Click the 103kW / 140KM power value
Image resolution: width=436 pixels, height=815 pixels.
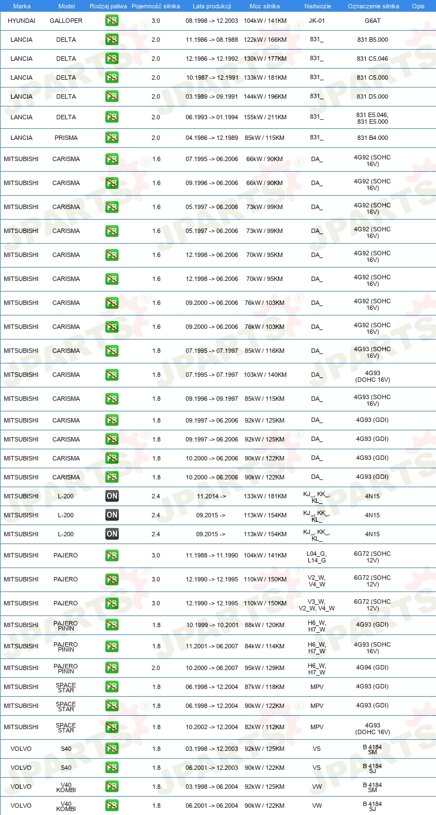265,375
